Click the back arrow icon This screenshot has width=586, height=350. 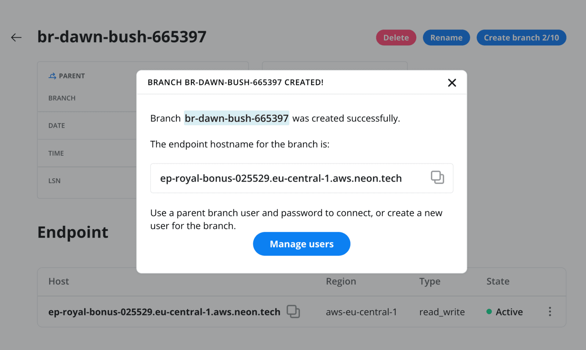pyautogui.click(x=16, y=37)
